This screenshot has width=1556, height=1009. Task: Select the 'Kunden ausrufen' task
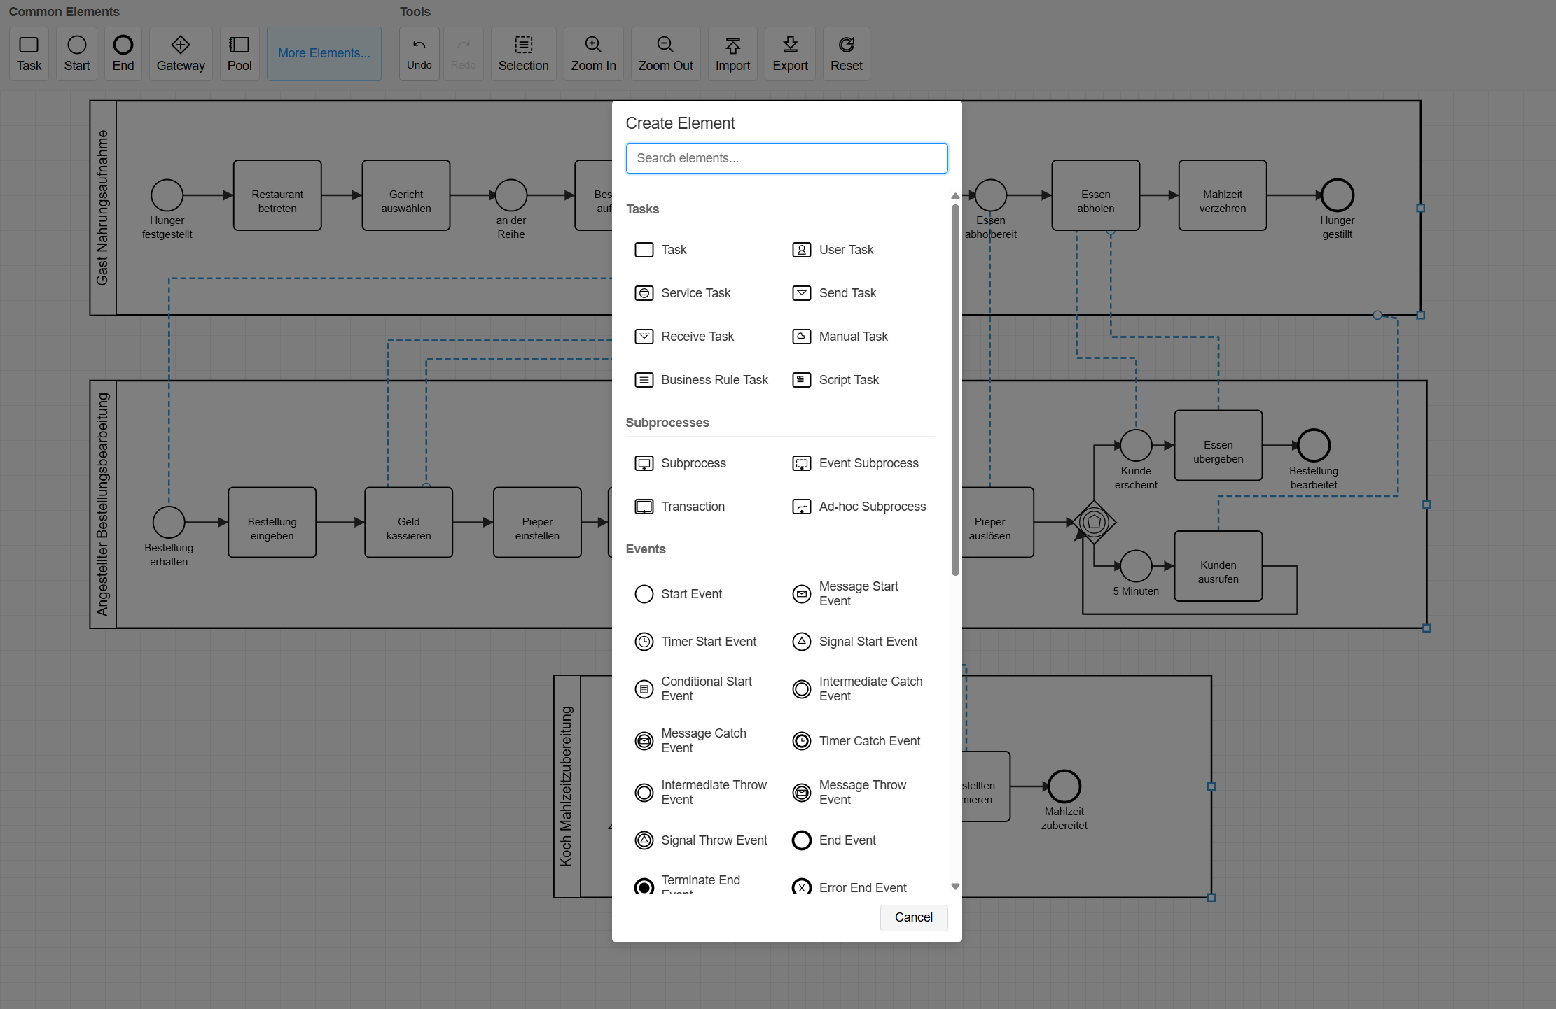coord(1218,566)
